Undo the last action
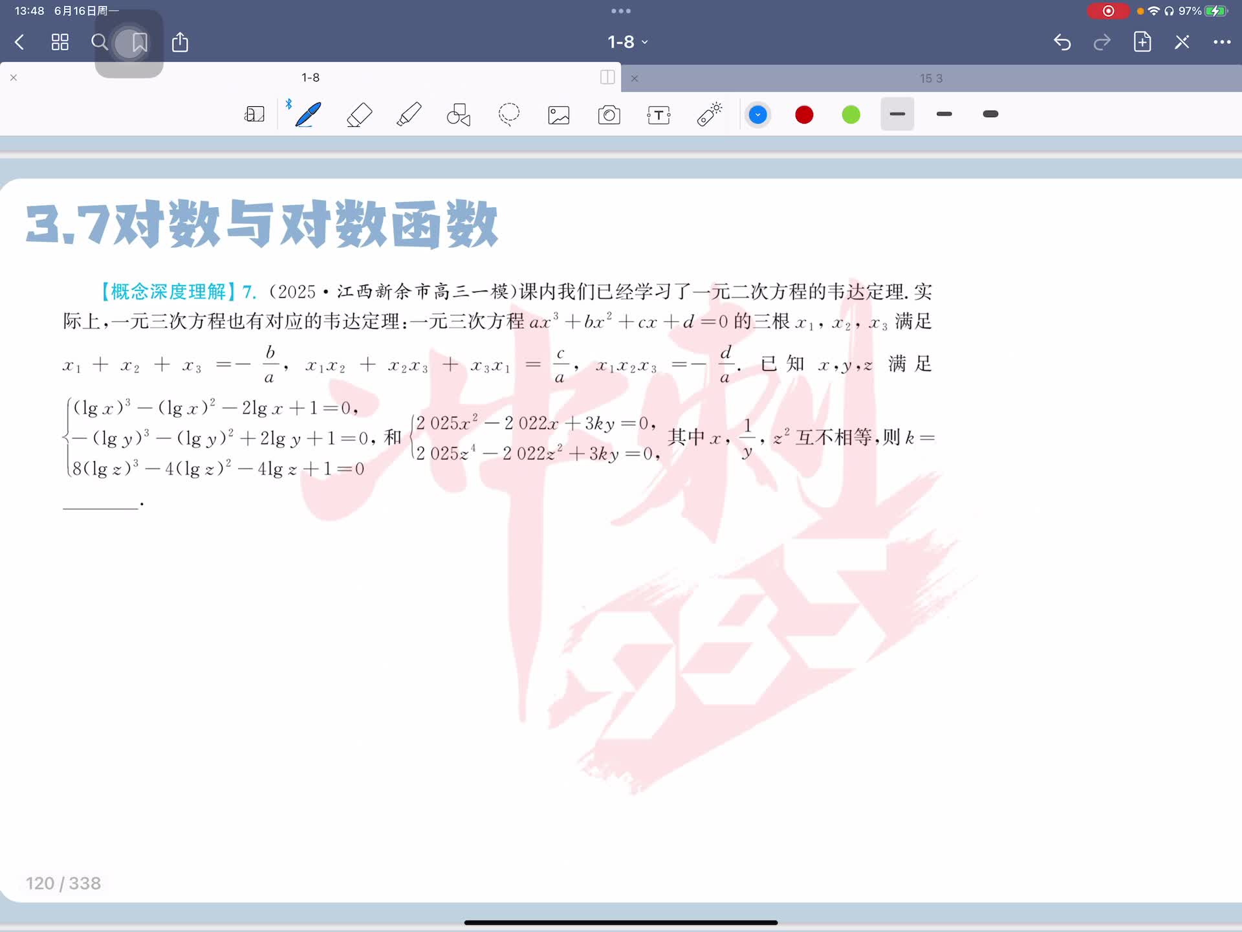This screenshot has width=1242, height=932. 1062,42
